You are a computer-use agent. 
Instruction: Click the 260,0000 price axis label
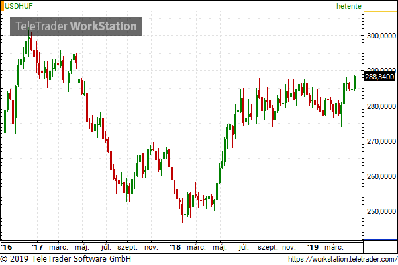coord(381,176)
